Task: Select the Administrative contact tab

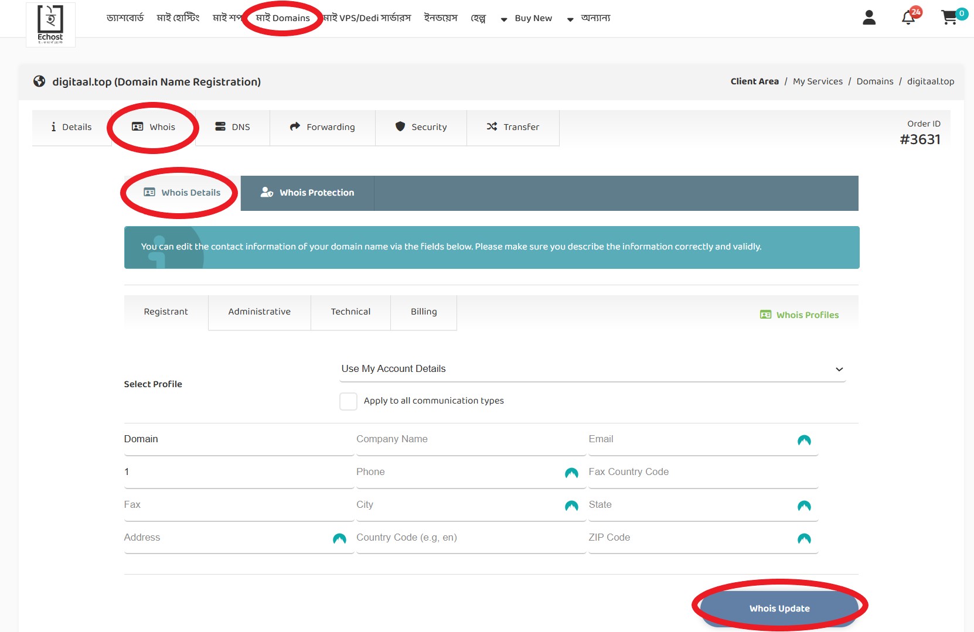Action: click(260, 312)
